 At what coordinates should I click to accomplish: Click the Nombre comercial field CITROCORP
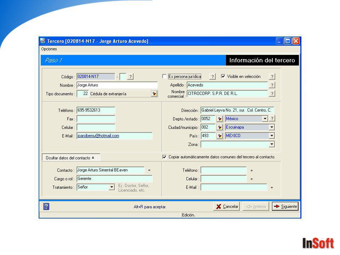227,93
